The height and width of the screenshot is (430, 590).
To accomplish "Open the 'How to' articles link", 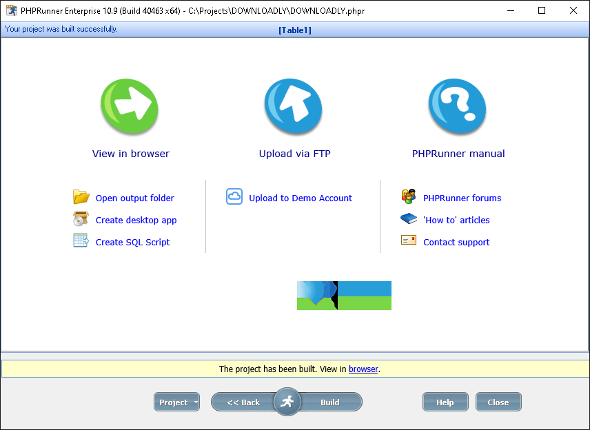I will [456, 220].
